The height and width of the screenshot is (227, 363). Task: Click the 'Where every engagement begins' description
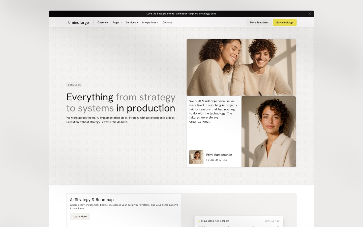pos(124,207)
